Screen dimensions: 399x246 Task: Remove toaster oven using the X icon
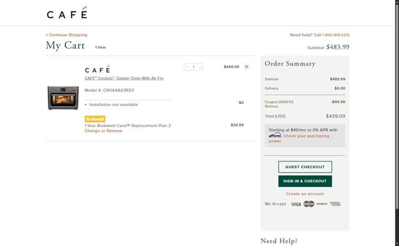click(246, 67)
